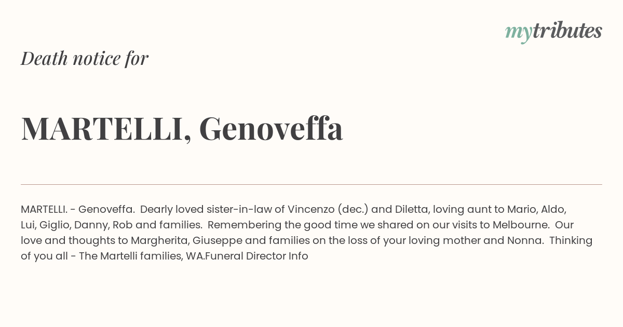
Task: Select the 'Death notice for' heading
Action: click(x=85, y=58)
